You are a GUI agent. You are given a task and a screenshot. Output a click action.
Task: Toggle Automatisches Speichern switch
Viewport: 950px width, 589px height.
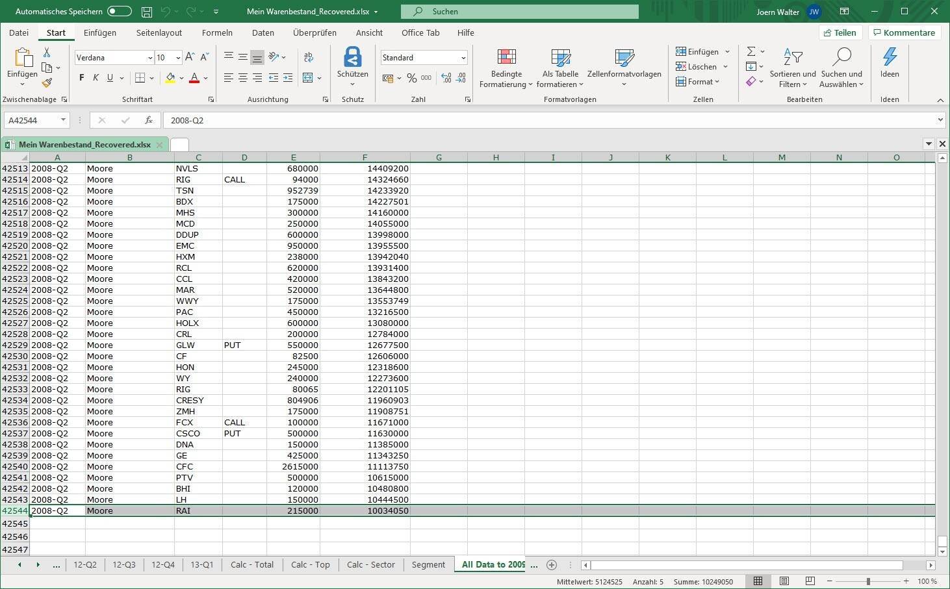[120, 12]
